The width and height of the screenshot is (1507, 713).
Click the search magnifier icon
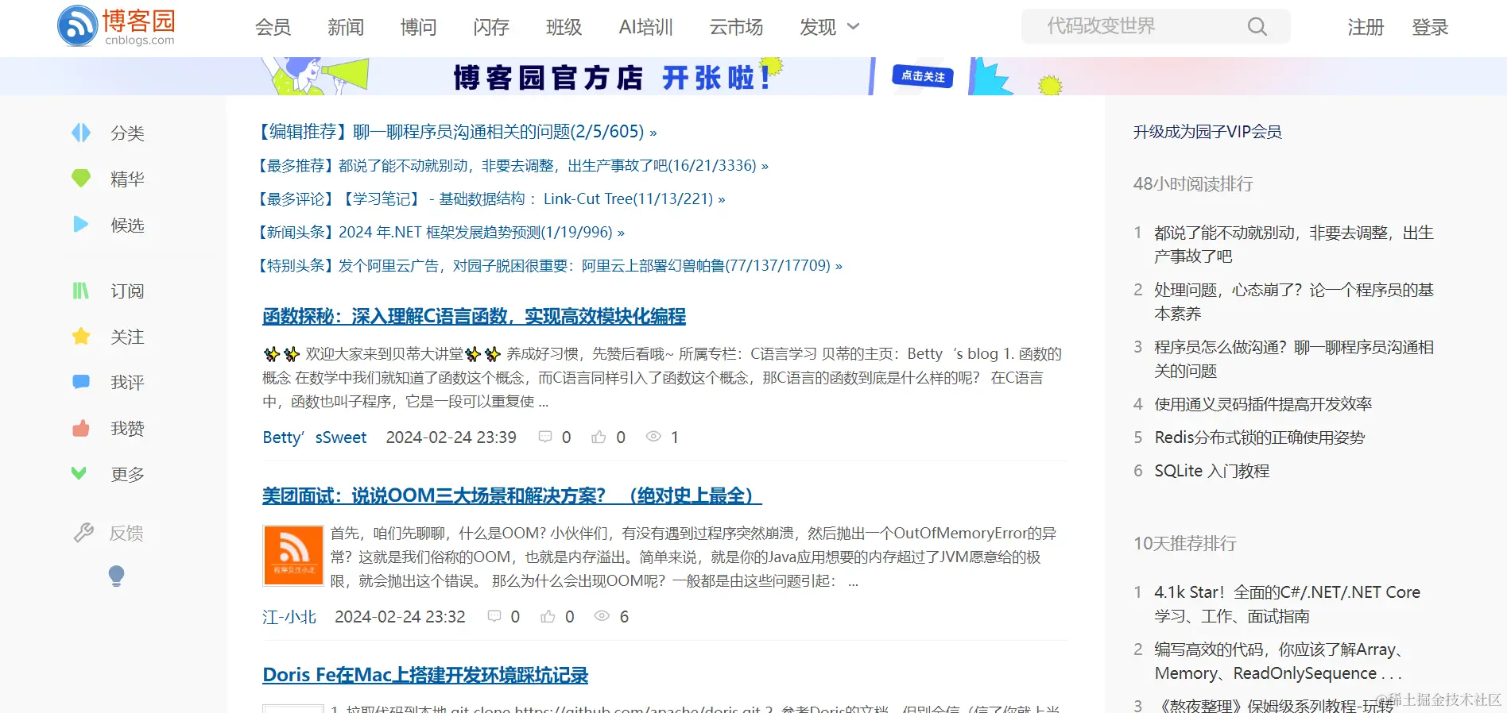[1257, 27]
